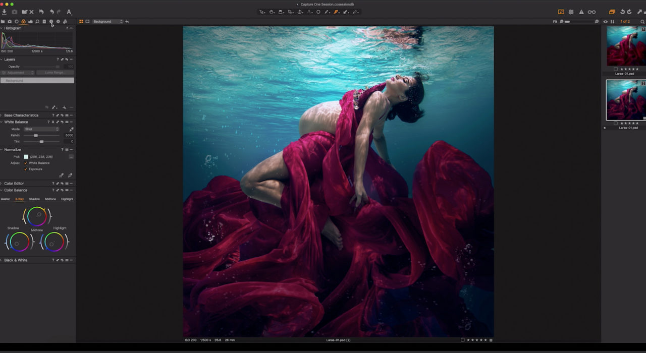Toggle the grid overlay icon
This screenshot has height=353, width=646.
click(571, 12)
